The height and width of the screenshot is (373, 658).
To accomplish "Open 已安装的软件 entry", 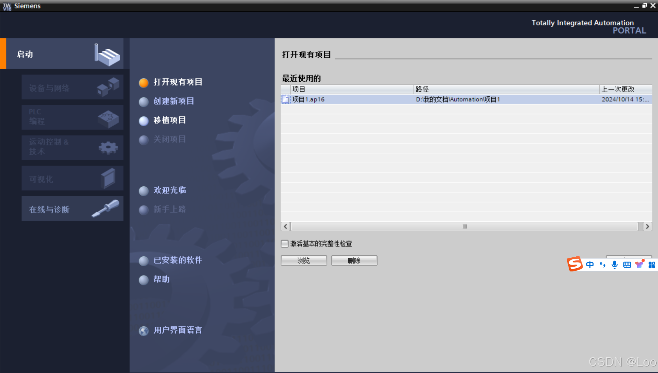I will (x=178, y=260).
